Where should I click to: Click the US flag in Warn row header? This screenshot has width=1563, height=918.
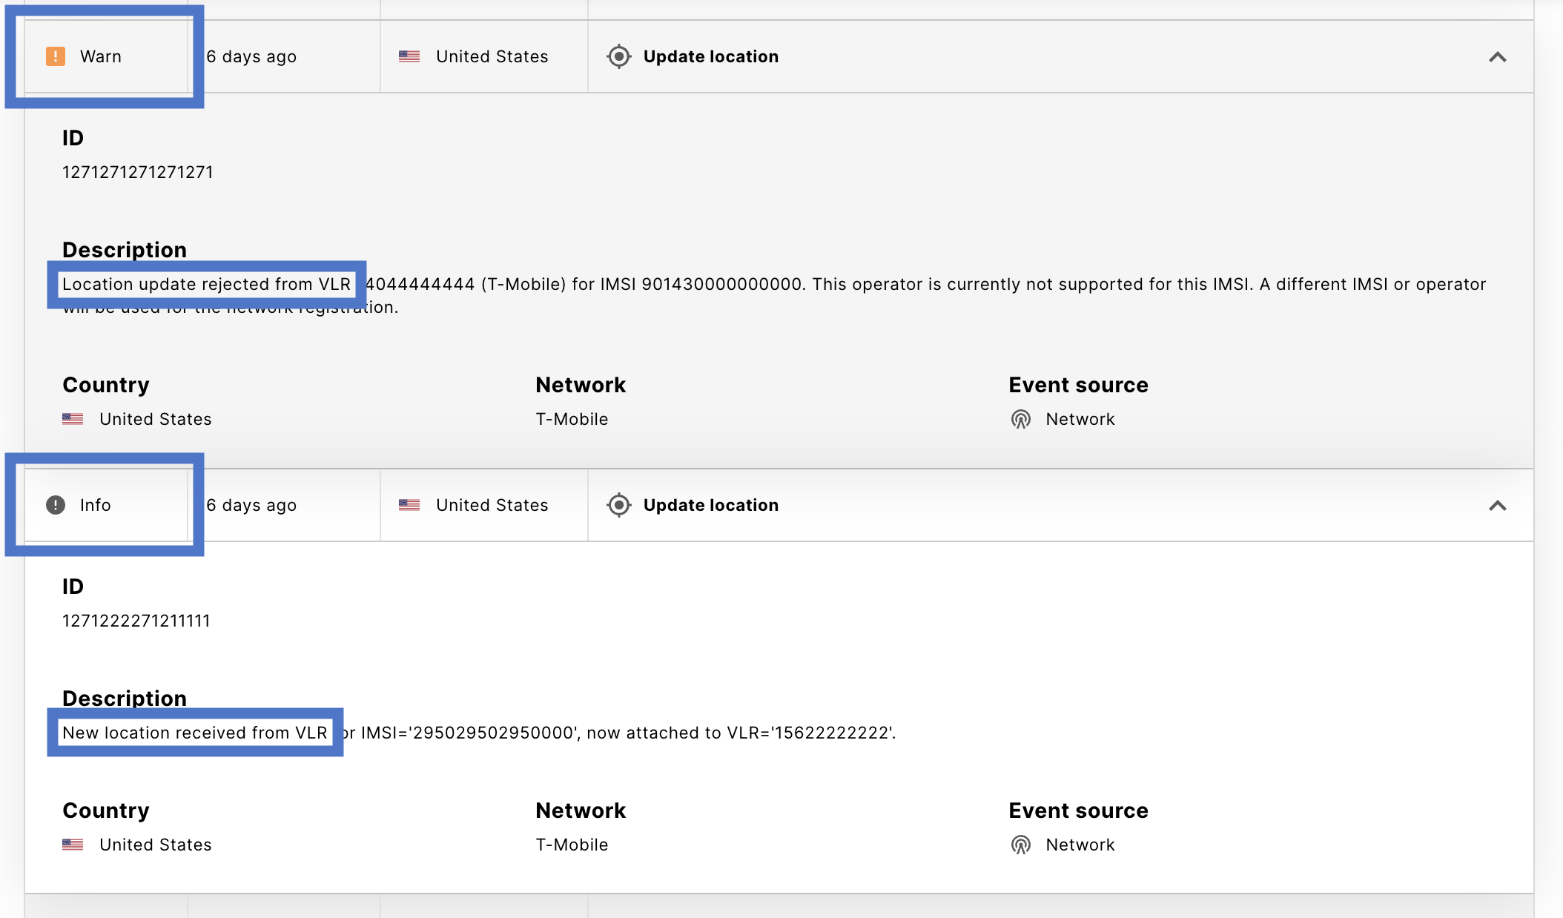pyautogui.click(x=409, y=56)
